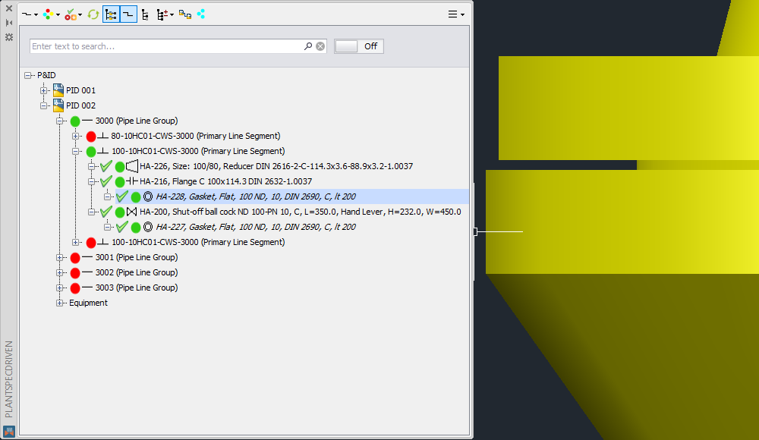Collapse the 3000 Pipe Line Group node
This screenshot has width=759, height=440.
pyautogui.click(x=60, y=121)
